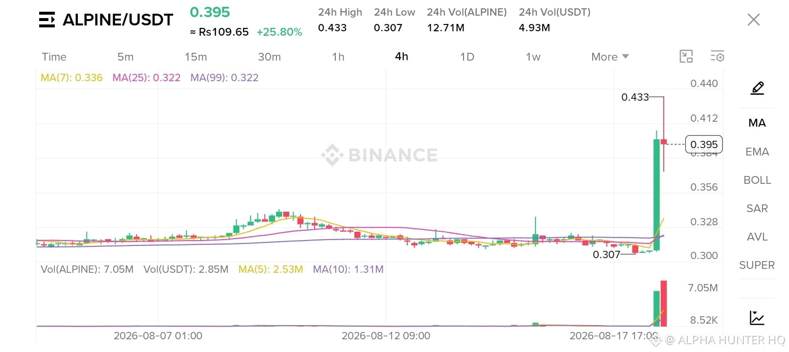Click the MA(7): 0.336 legend label

pos(71,78)
